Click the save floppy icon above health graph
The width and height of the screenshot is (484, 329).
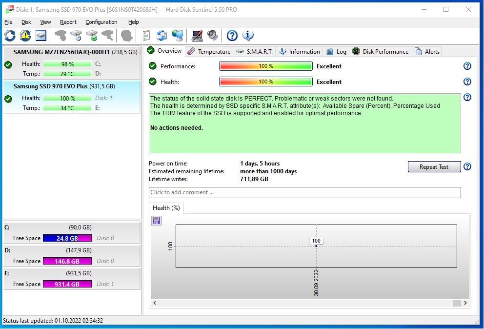[157, 220]
